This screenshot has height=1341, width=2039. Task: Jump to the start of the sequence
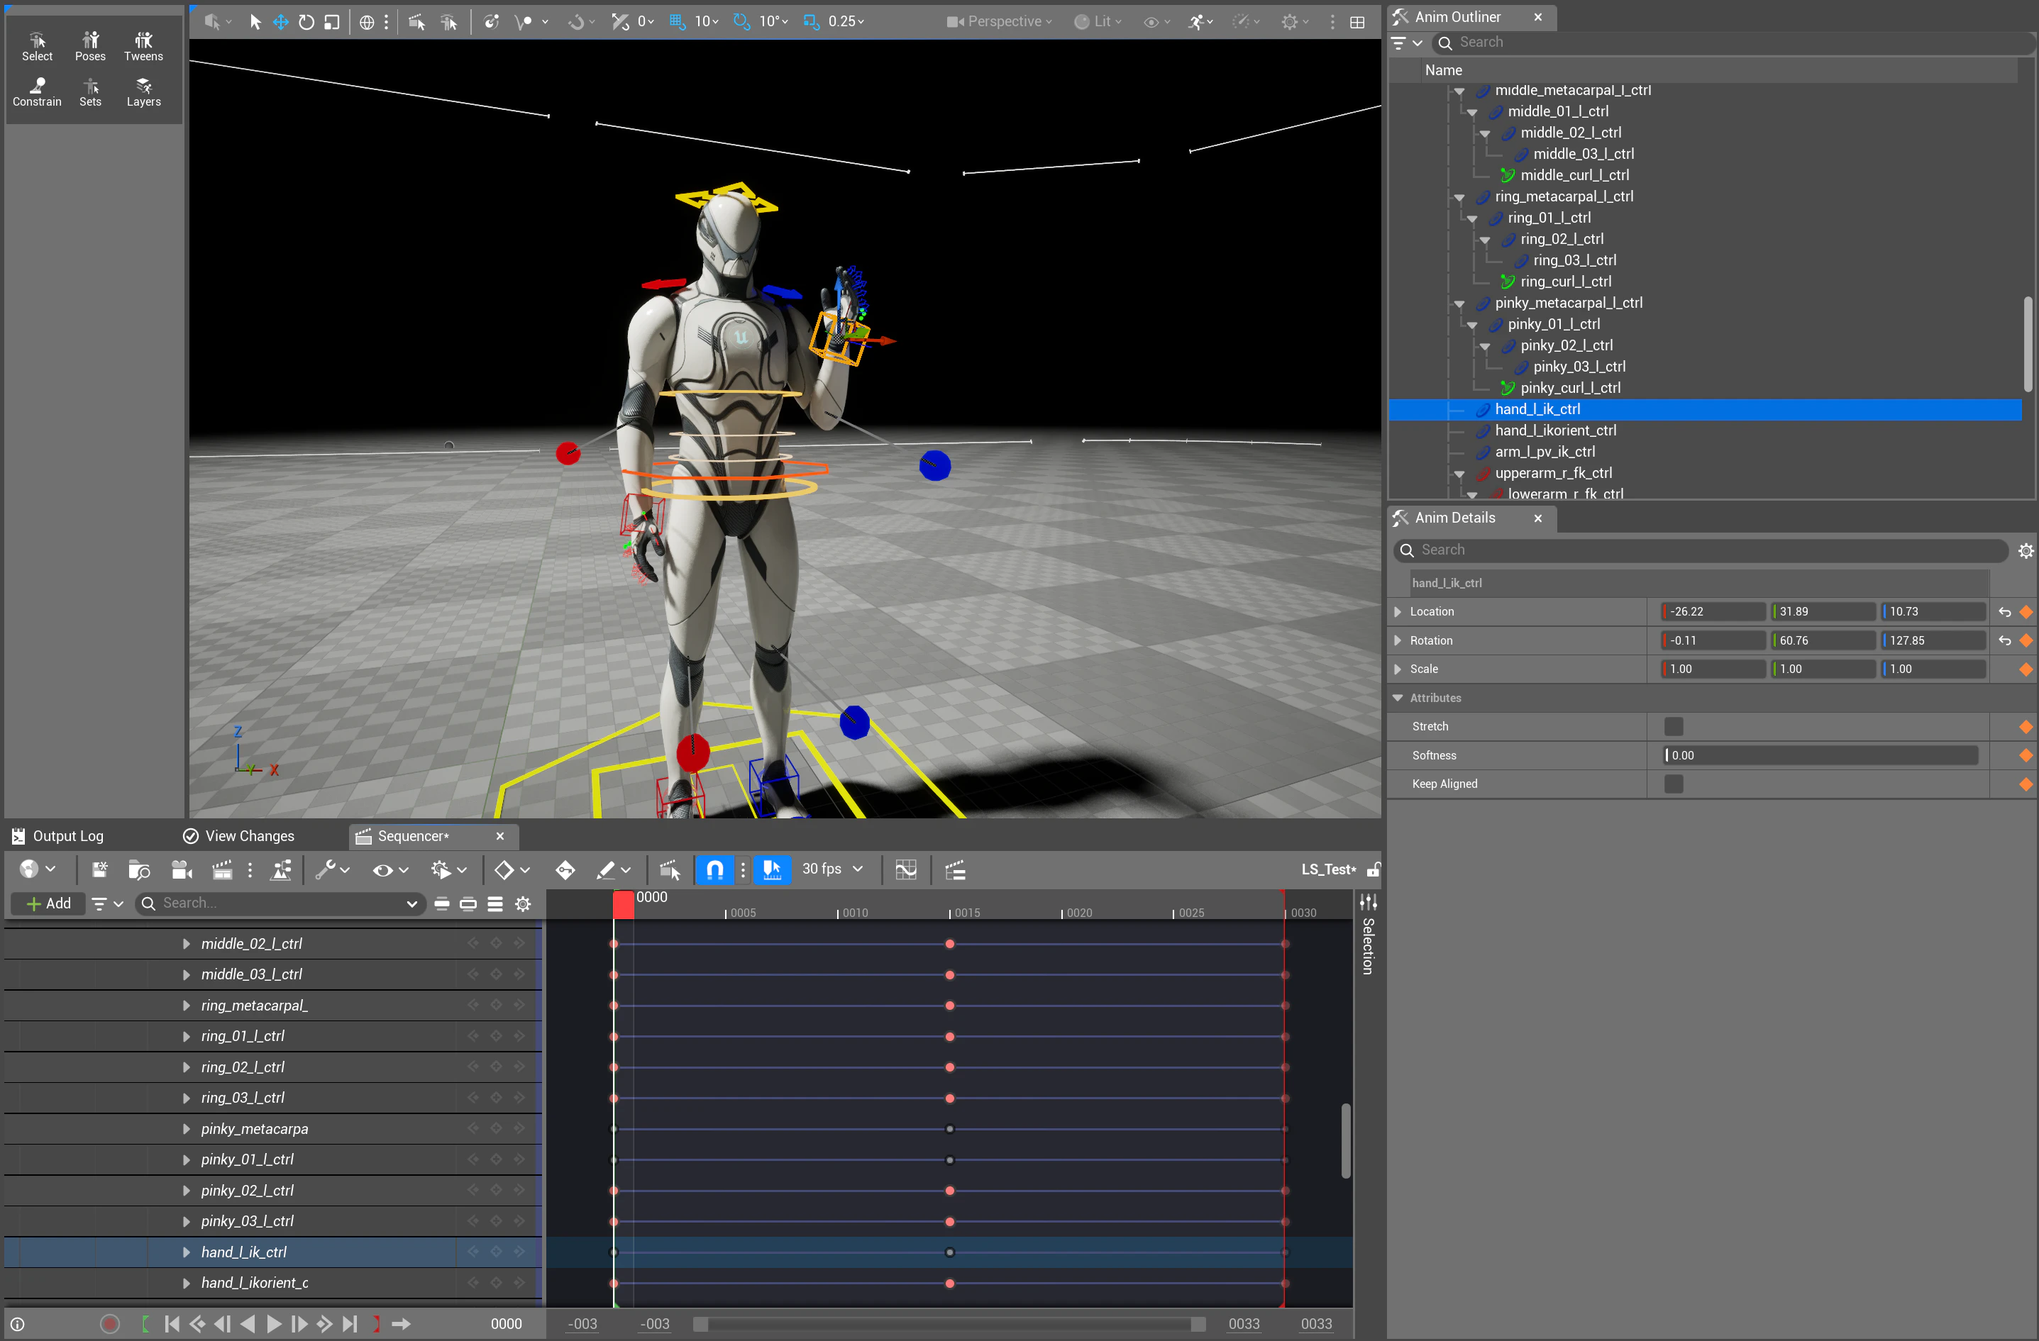(x=172, y=1324)
